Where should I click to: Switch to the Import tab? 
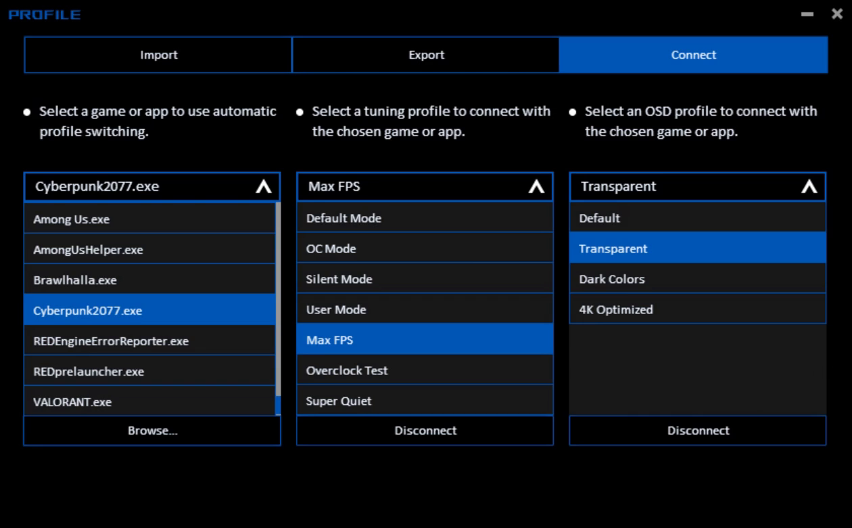[x=158, y=55]
